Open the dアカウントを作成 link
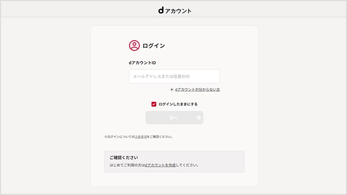 (x=160, y=165)
